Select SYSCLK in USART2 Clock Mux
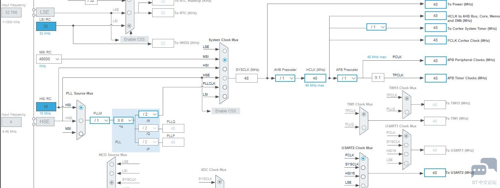This screenshot has height=188, width=500. [x=363, y=168]
